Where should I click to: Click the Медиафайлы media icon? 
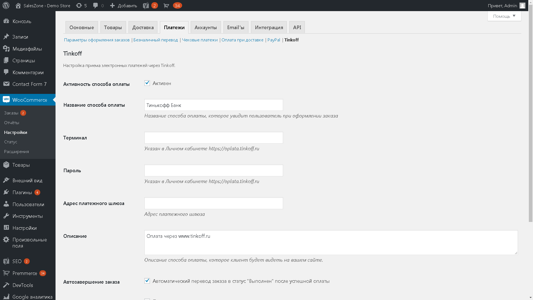click(6, 49)
